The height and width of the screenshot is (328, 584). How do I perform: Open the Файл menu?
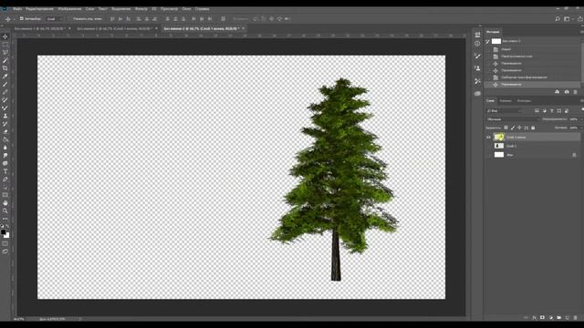[x=17, y=8]
